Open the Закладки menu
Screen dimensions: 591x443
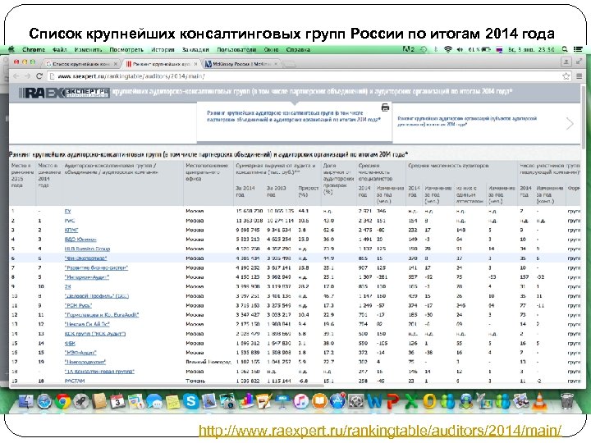point(195,49)
